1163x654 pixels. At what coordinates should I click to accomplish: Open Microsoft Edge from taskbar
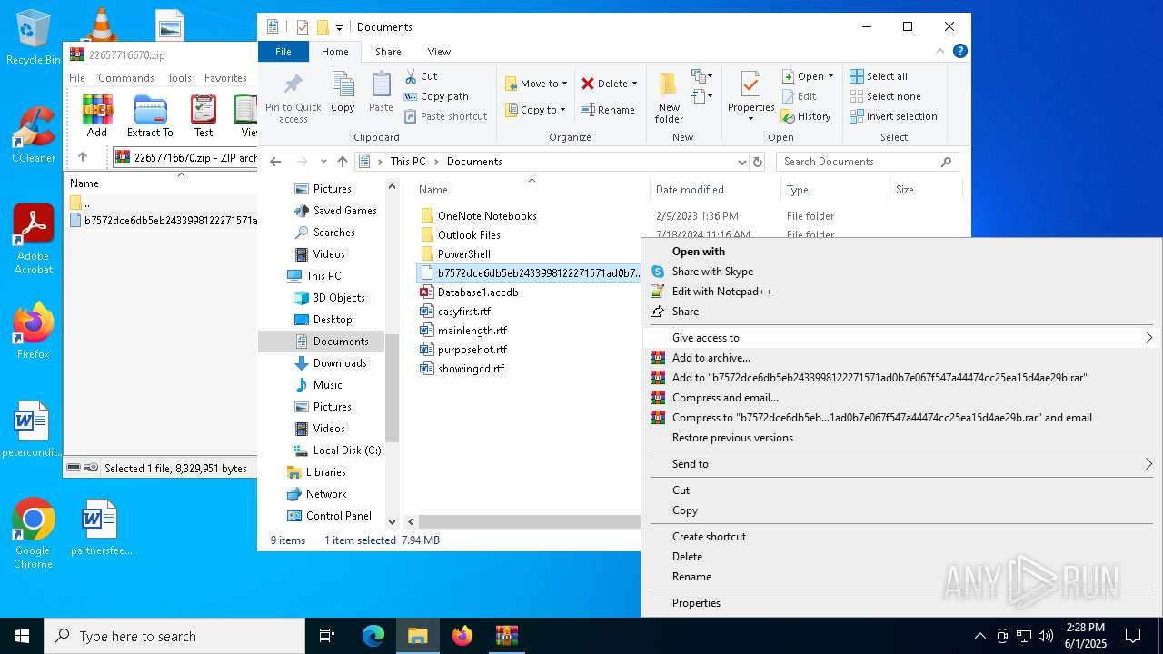pyautogui.click(x=373, y=636)
